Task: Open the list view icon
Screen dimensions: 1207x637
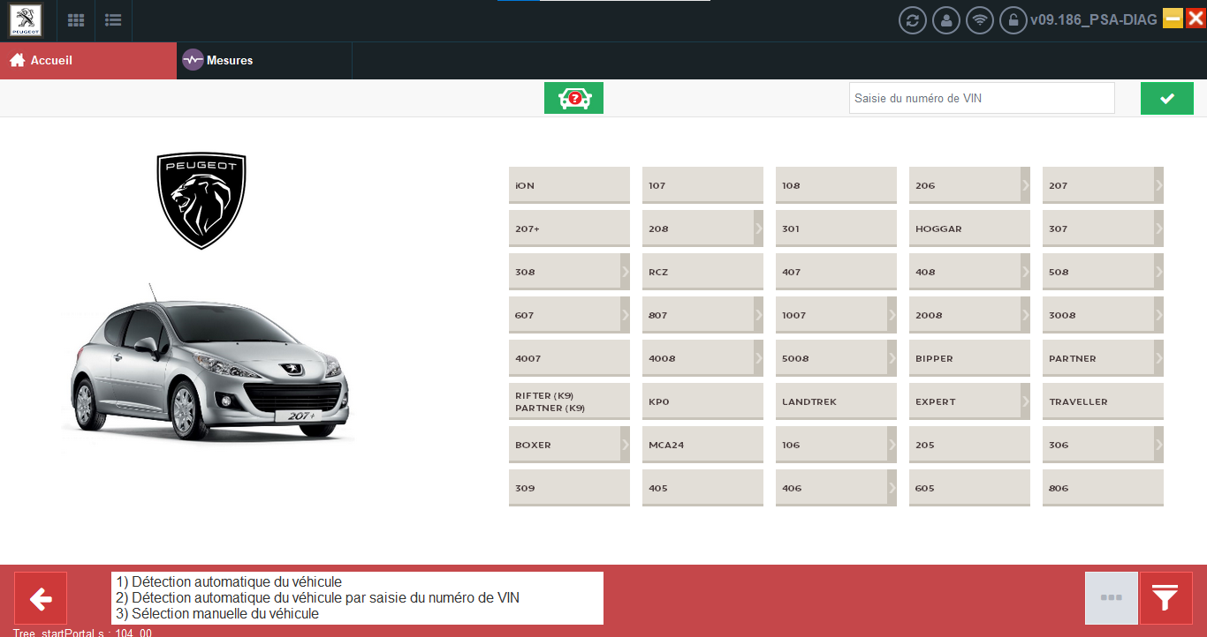Action: pyautogui.click(x=113, y=20)
